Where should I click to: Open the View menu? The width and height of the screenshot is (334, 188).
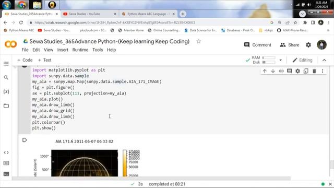click(x=49, y=50)
